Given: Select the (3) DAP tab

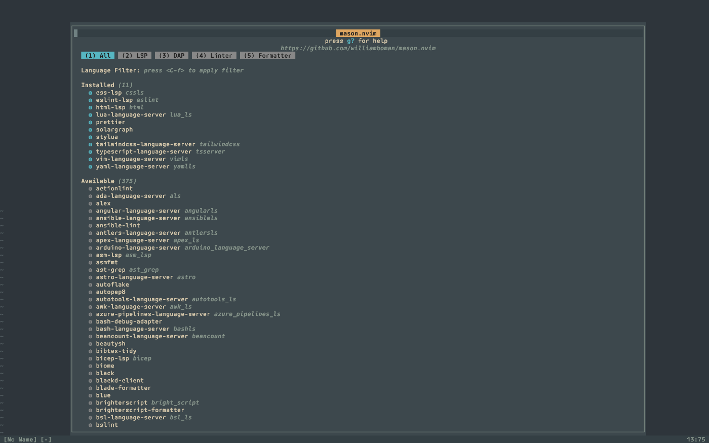Looking at the screenshot, I should pyautogui.click(x=172, y=56).
